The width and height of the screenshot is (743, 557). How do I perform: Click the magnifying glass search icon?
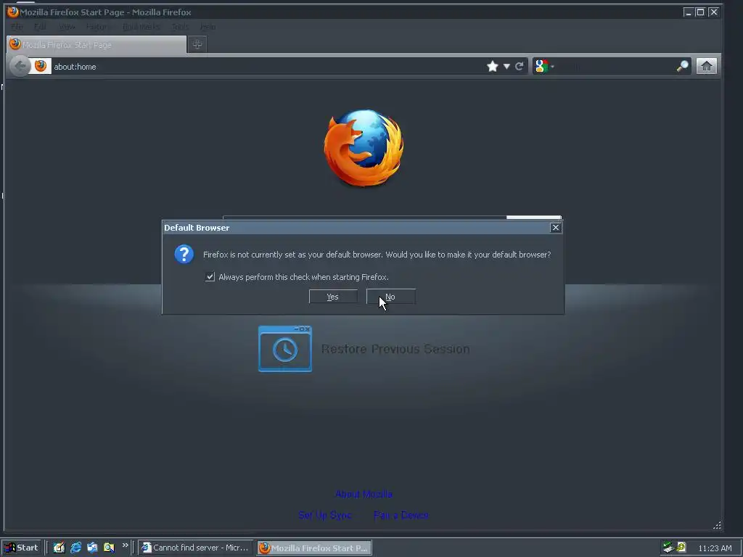point(682,66)
